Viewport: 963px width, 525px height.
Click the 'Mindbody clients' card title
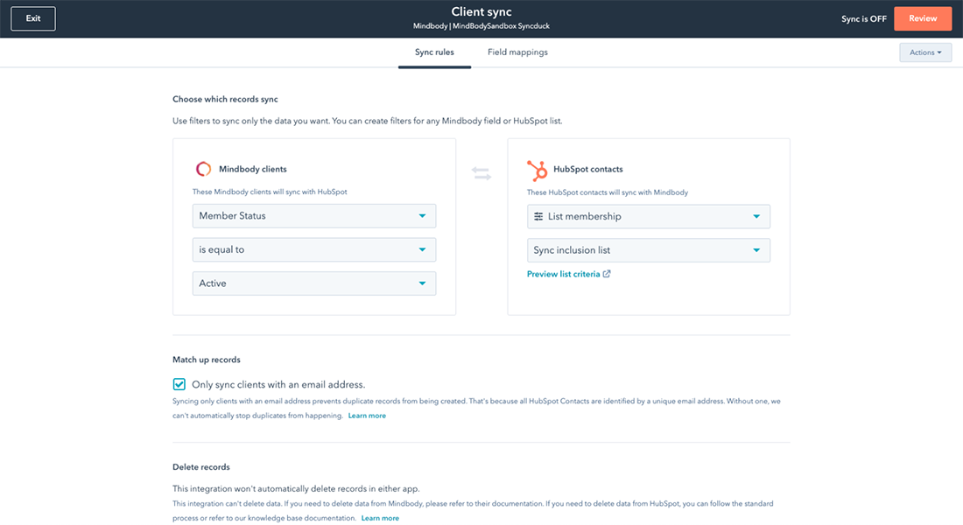[253, 170]
